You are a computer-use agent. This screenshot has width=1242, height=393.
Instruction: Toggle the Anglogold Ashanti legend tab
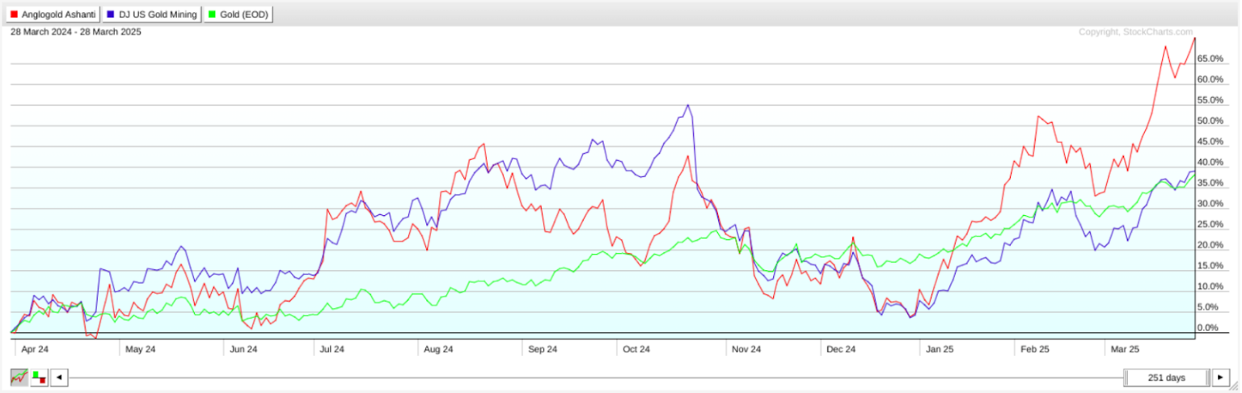click(x=53, y=15)
